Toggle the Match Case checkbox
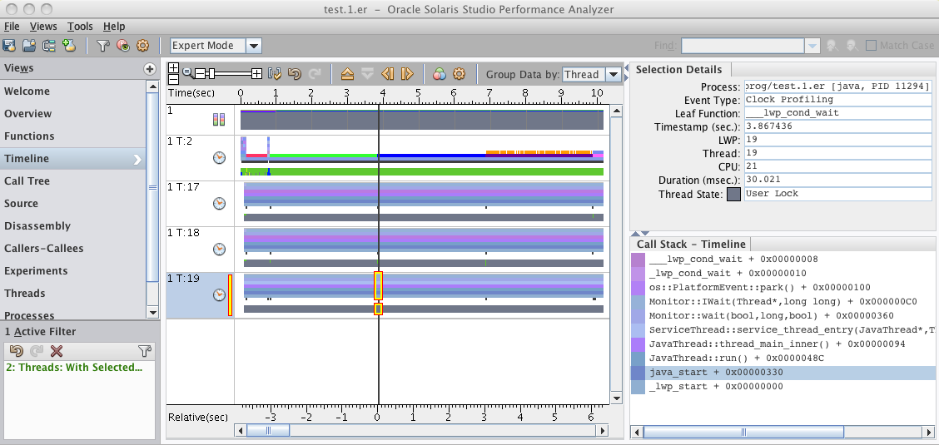 tap(872, 46)
